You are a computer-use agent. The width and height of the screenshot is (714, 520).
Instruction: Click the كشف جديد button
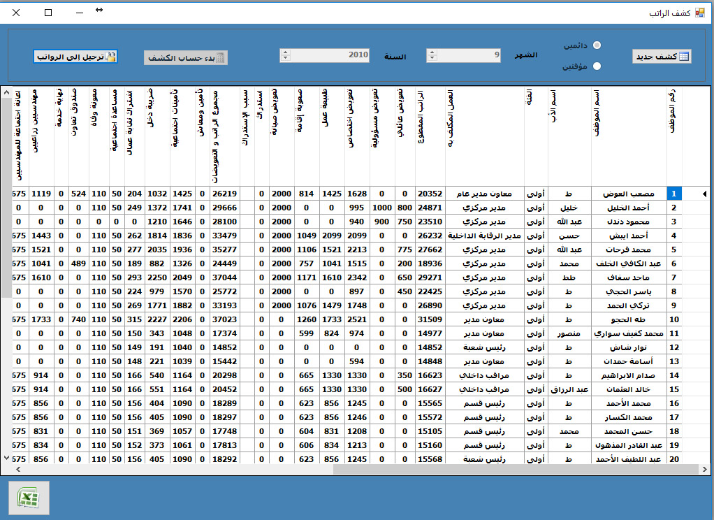pyautogui.click(x=662, y=57)
